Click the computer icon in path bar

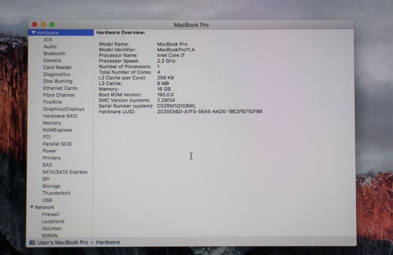coord(32,243)
